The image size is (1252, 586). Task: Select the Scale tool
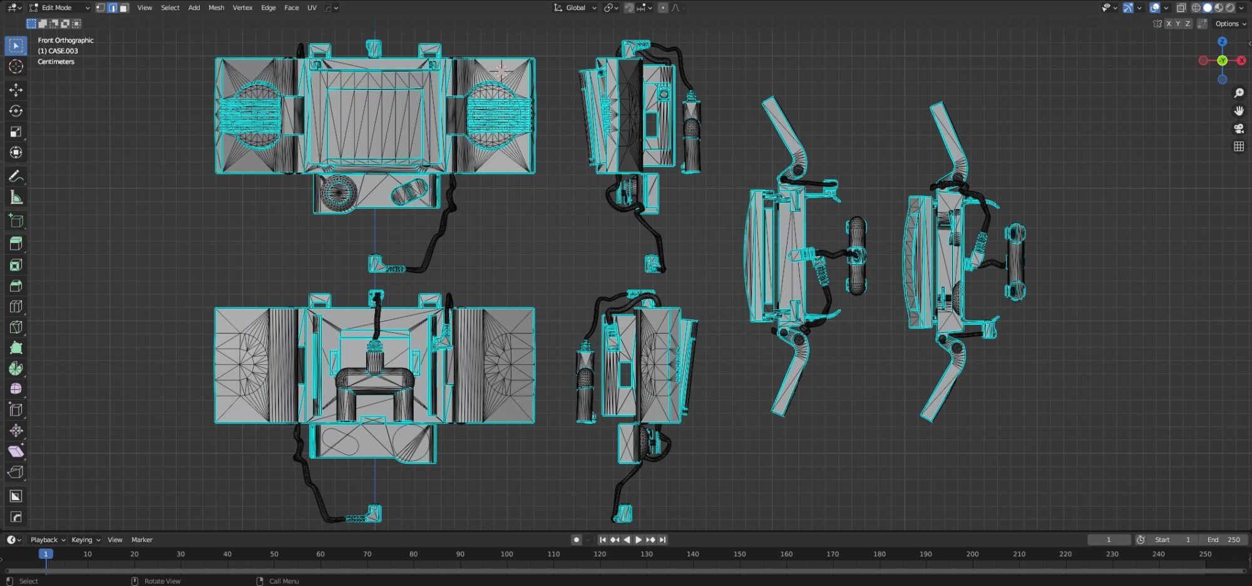click(x=16, y=131)
